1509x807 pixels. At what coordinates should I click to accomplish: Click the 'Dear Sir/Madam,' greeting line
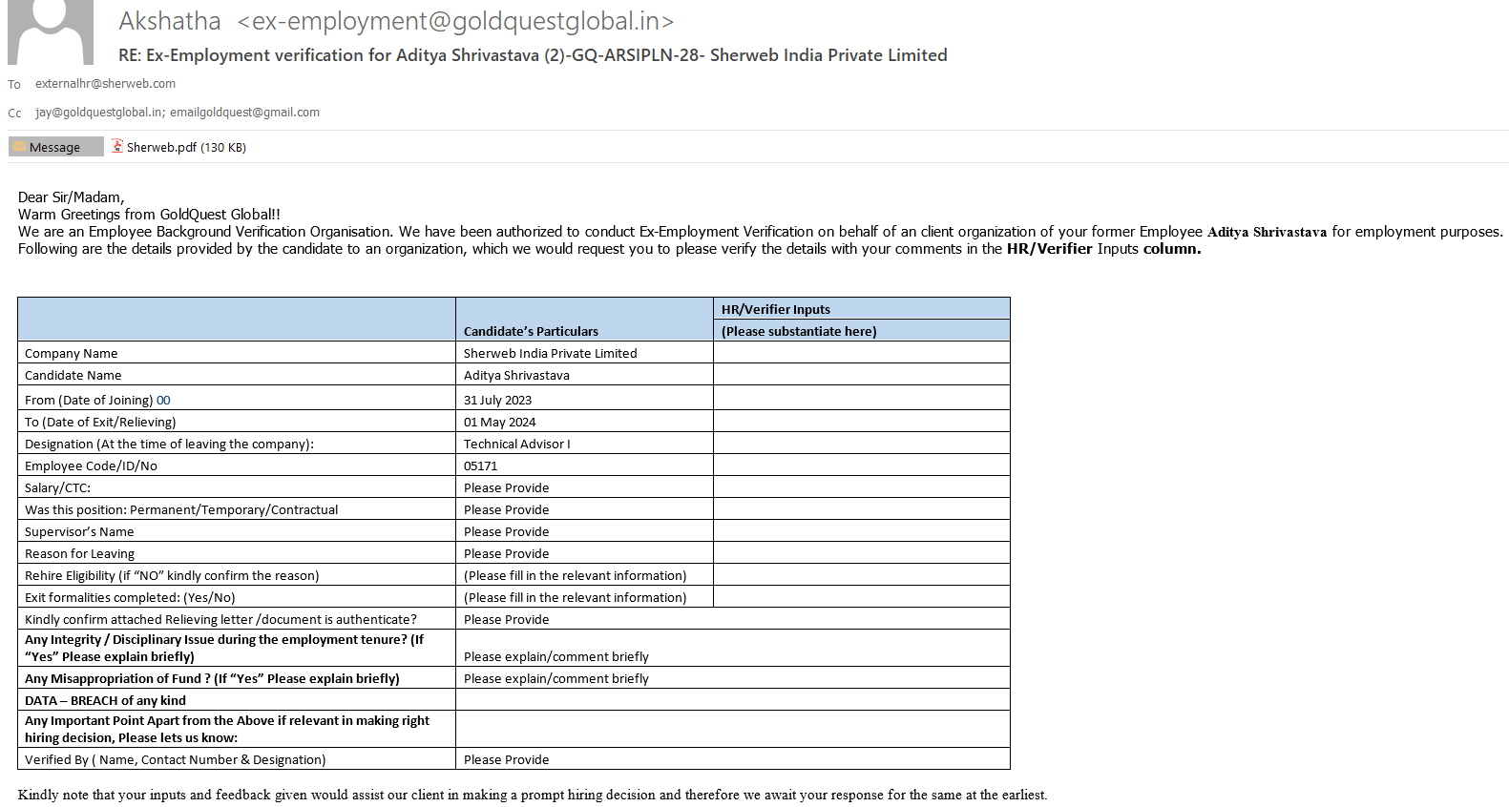coord(72,197)
